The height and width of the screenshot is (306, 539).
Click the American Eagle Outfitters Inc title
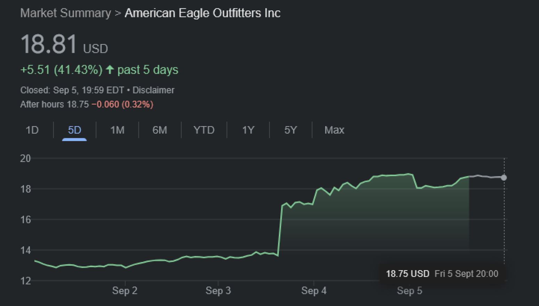202,13
